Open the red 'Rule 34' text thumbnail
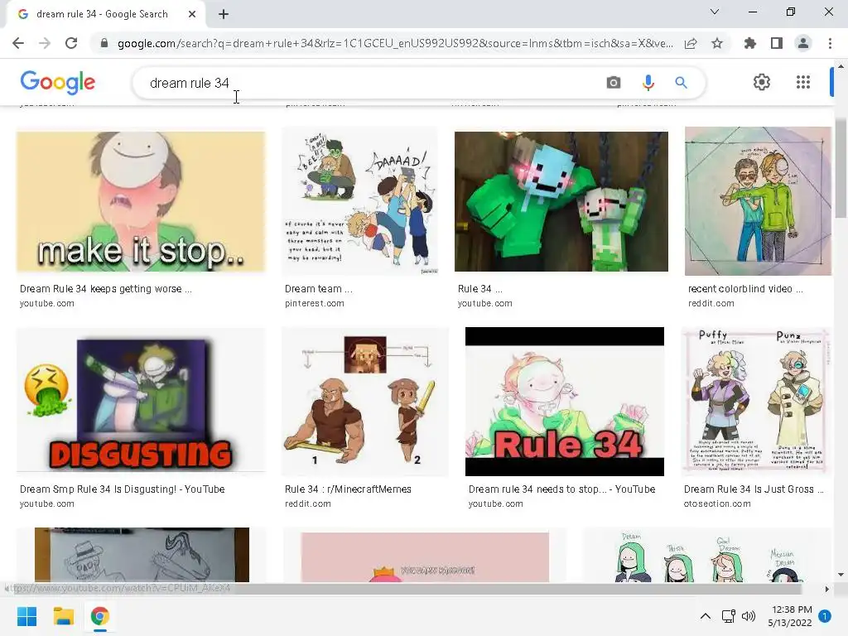This screenshot has width=848, height=636. point(564,402)
